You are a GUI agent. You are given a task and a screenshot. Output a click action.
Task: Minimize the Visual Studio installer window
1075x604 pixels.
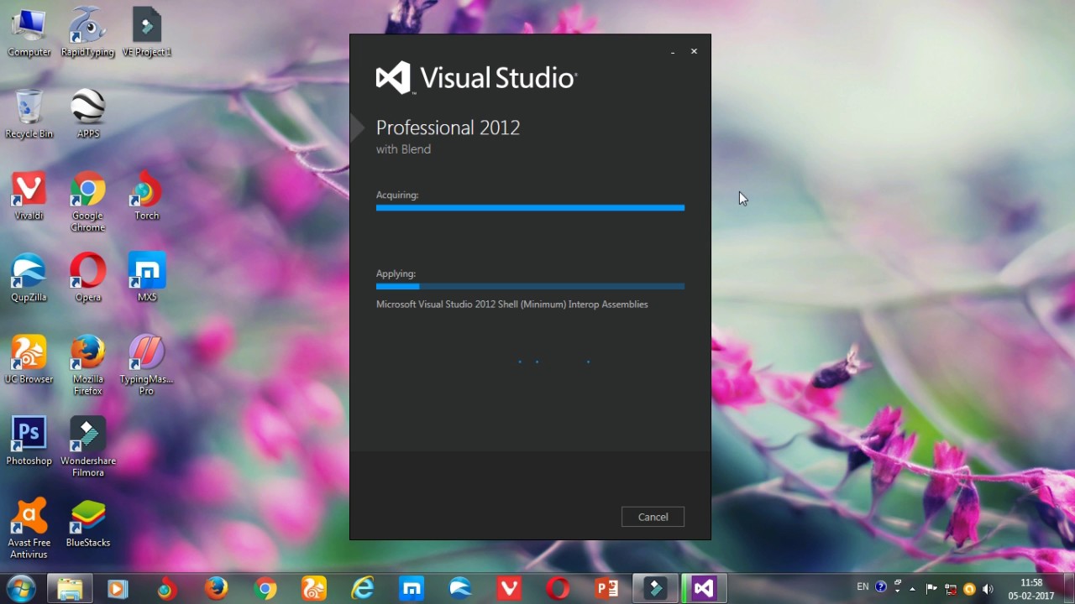tap(673, 52)
